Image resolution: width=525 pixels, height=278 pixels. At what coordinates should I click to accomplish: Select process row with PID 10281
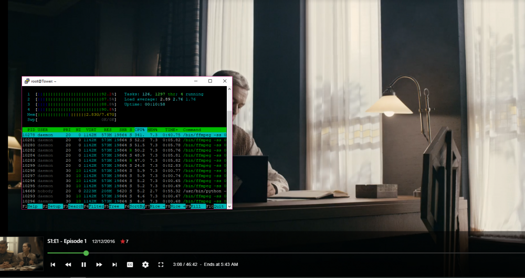(x=124, y=140)
